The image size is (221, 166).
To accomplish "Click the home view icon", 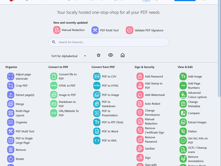I will [x=123, y=55].
